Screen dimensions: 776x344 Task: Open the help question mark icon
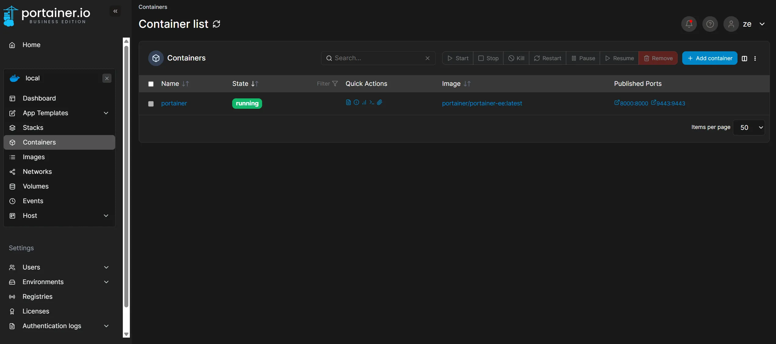point(710,24)
